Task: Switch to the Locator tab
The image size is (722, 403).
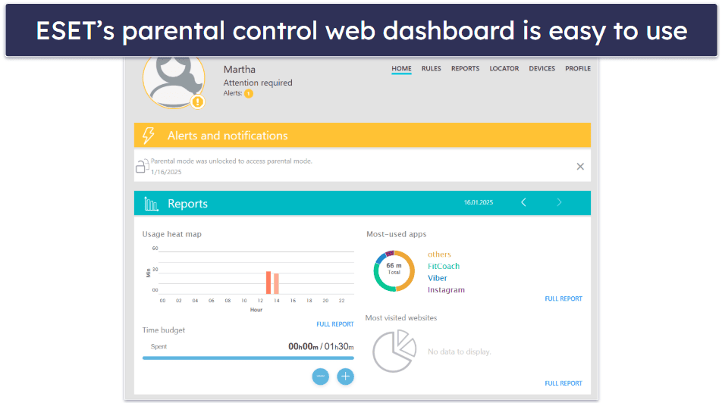Action: click(504, 69)
